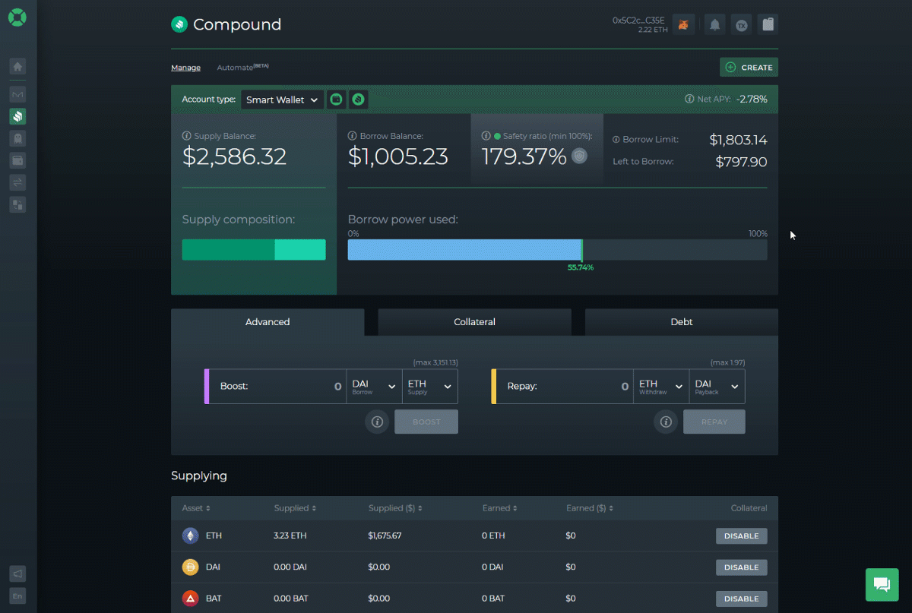This screenshot has height=613, width=912.
Task: Open the notifications bell
Action: 714,24
